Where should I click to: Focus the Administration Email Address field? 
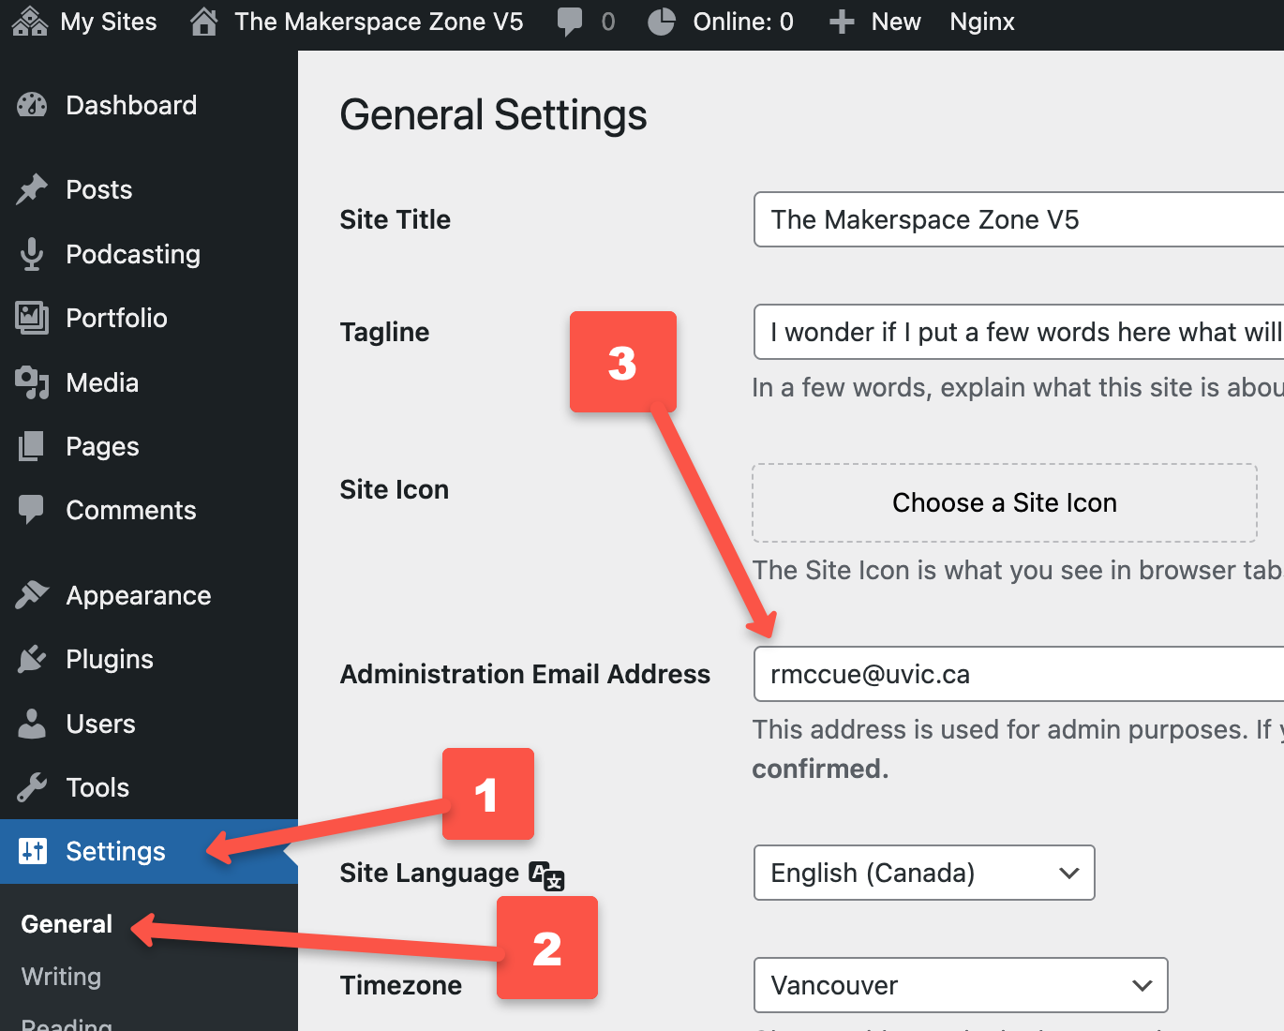(1018, 674)
